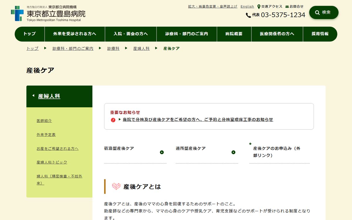This screenshot has width=352, height=220.
Task: Click the arrow icon on 通所型産後ケア
Action: coord(233,152)
